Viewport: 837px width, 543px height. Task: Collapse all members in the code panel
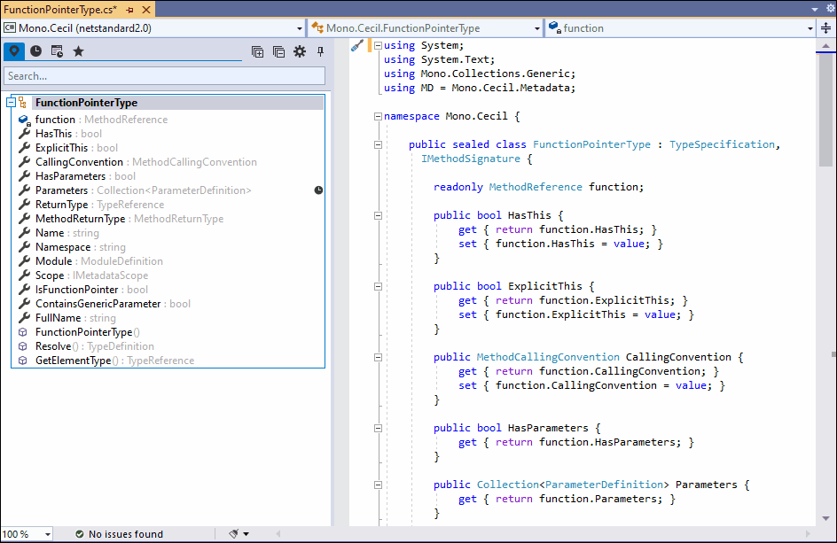(x=278, y=51)
